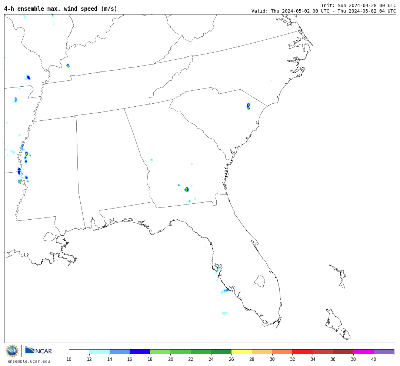Viewport: 400px width, 366px height.
Task: Click the green 20-22 colorbar swatch
Action: pos(181,352)
